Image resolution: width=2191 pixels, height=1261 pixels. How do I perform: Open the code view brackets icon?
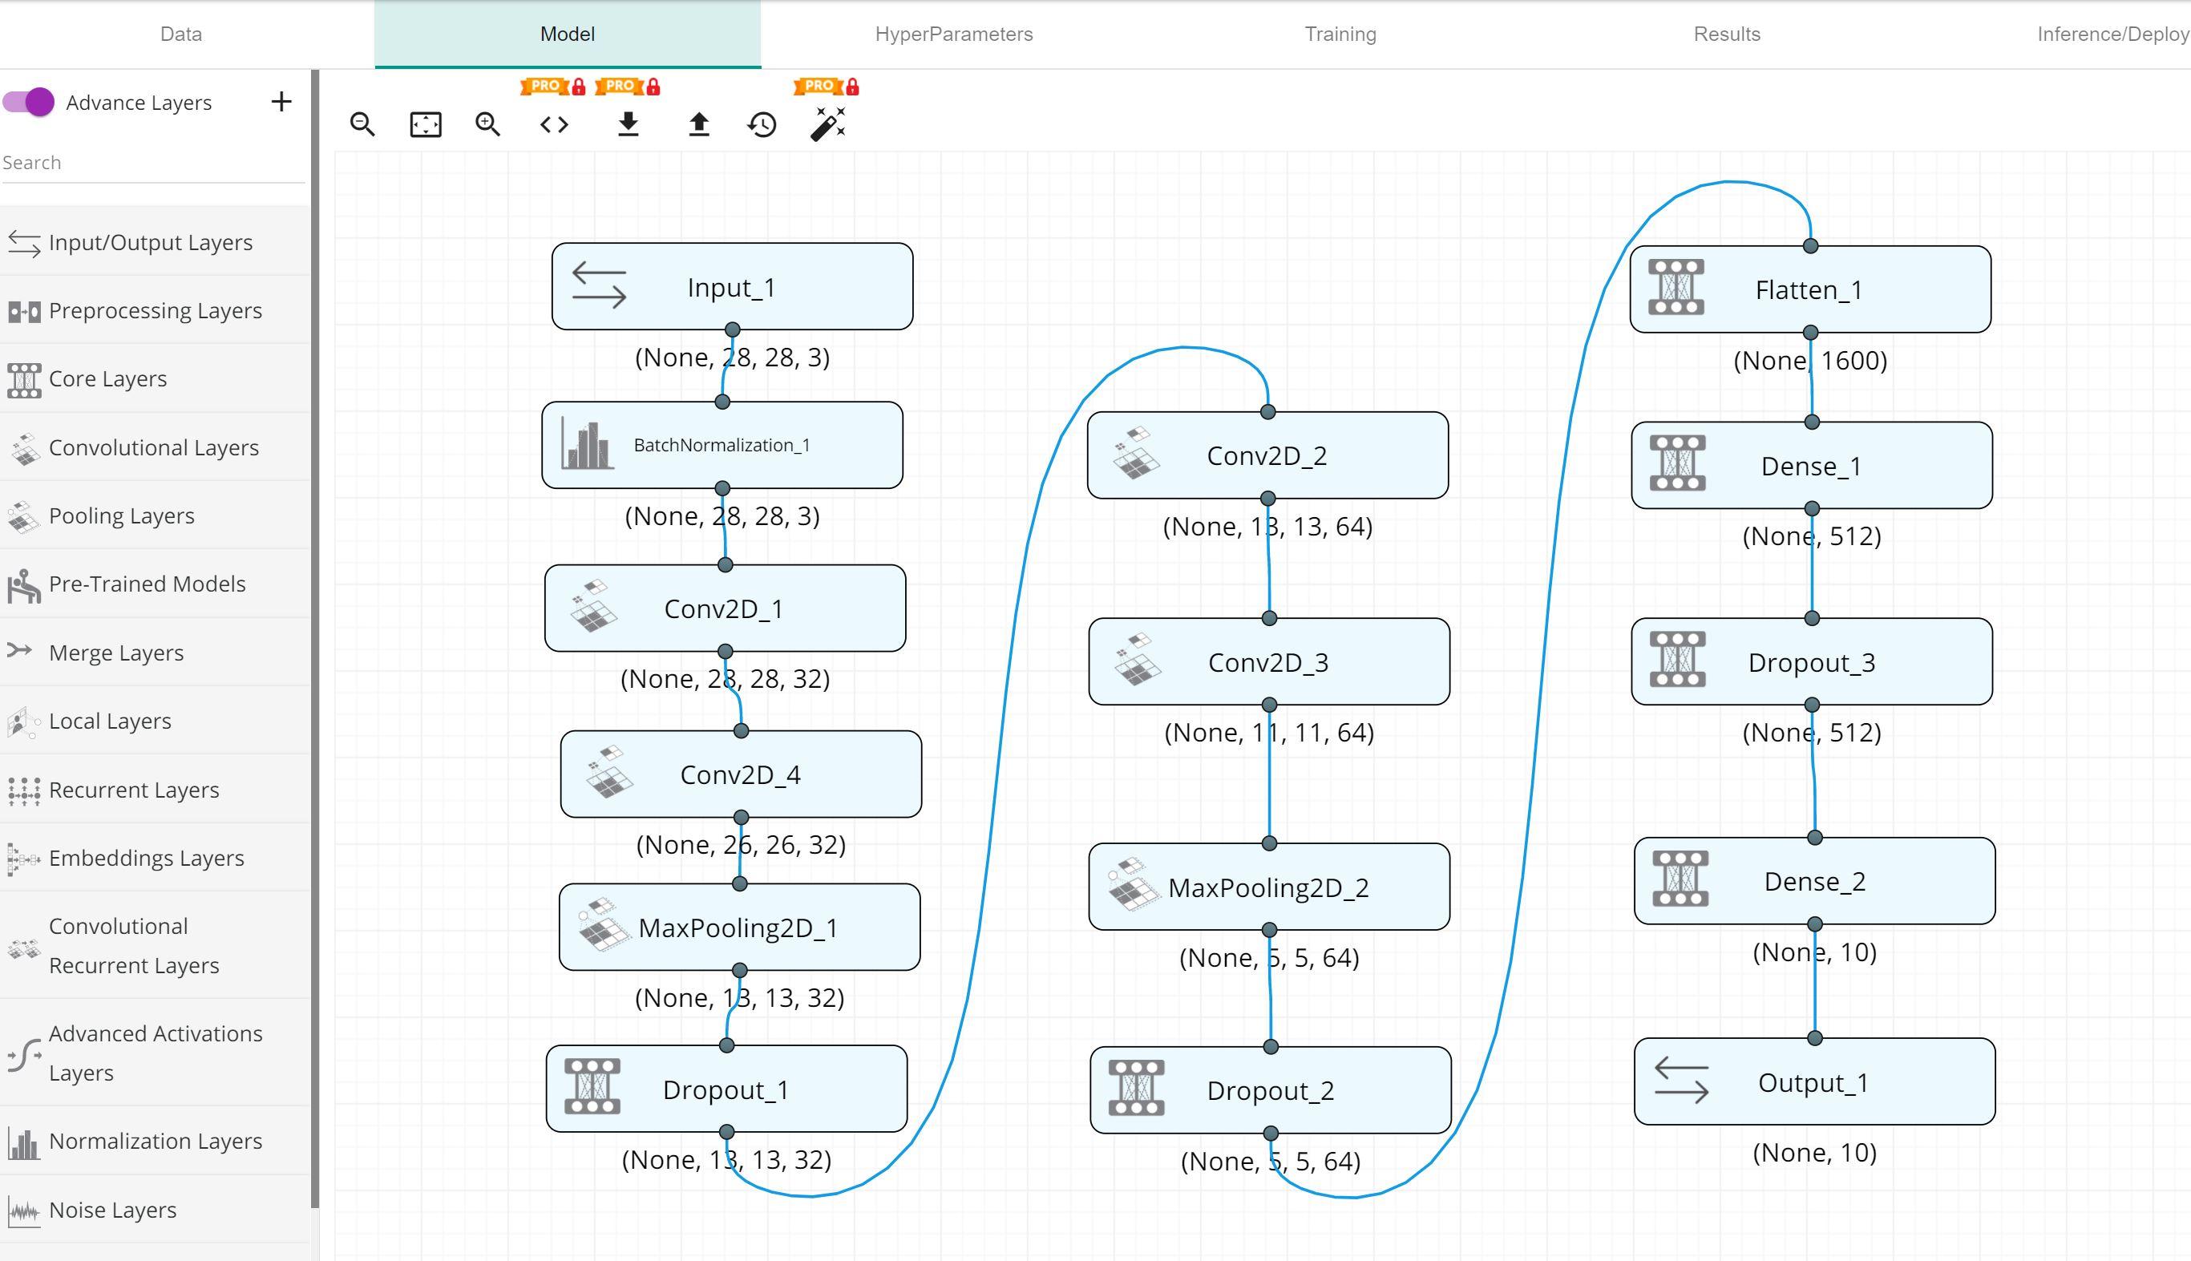coord(554,125)
